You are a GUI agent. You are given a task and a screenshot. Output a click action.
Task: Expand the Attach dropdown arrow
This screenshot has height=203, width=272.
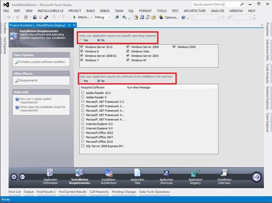(x=91, y=17)
